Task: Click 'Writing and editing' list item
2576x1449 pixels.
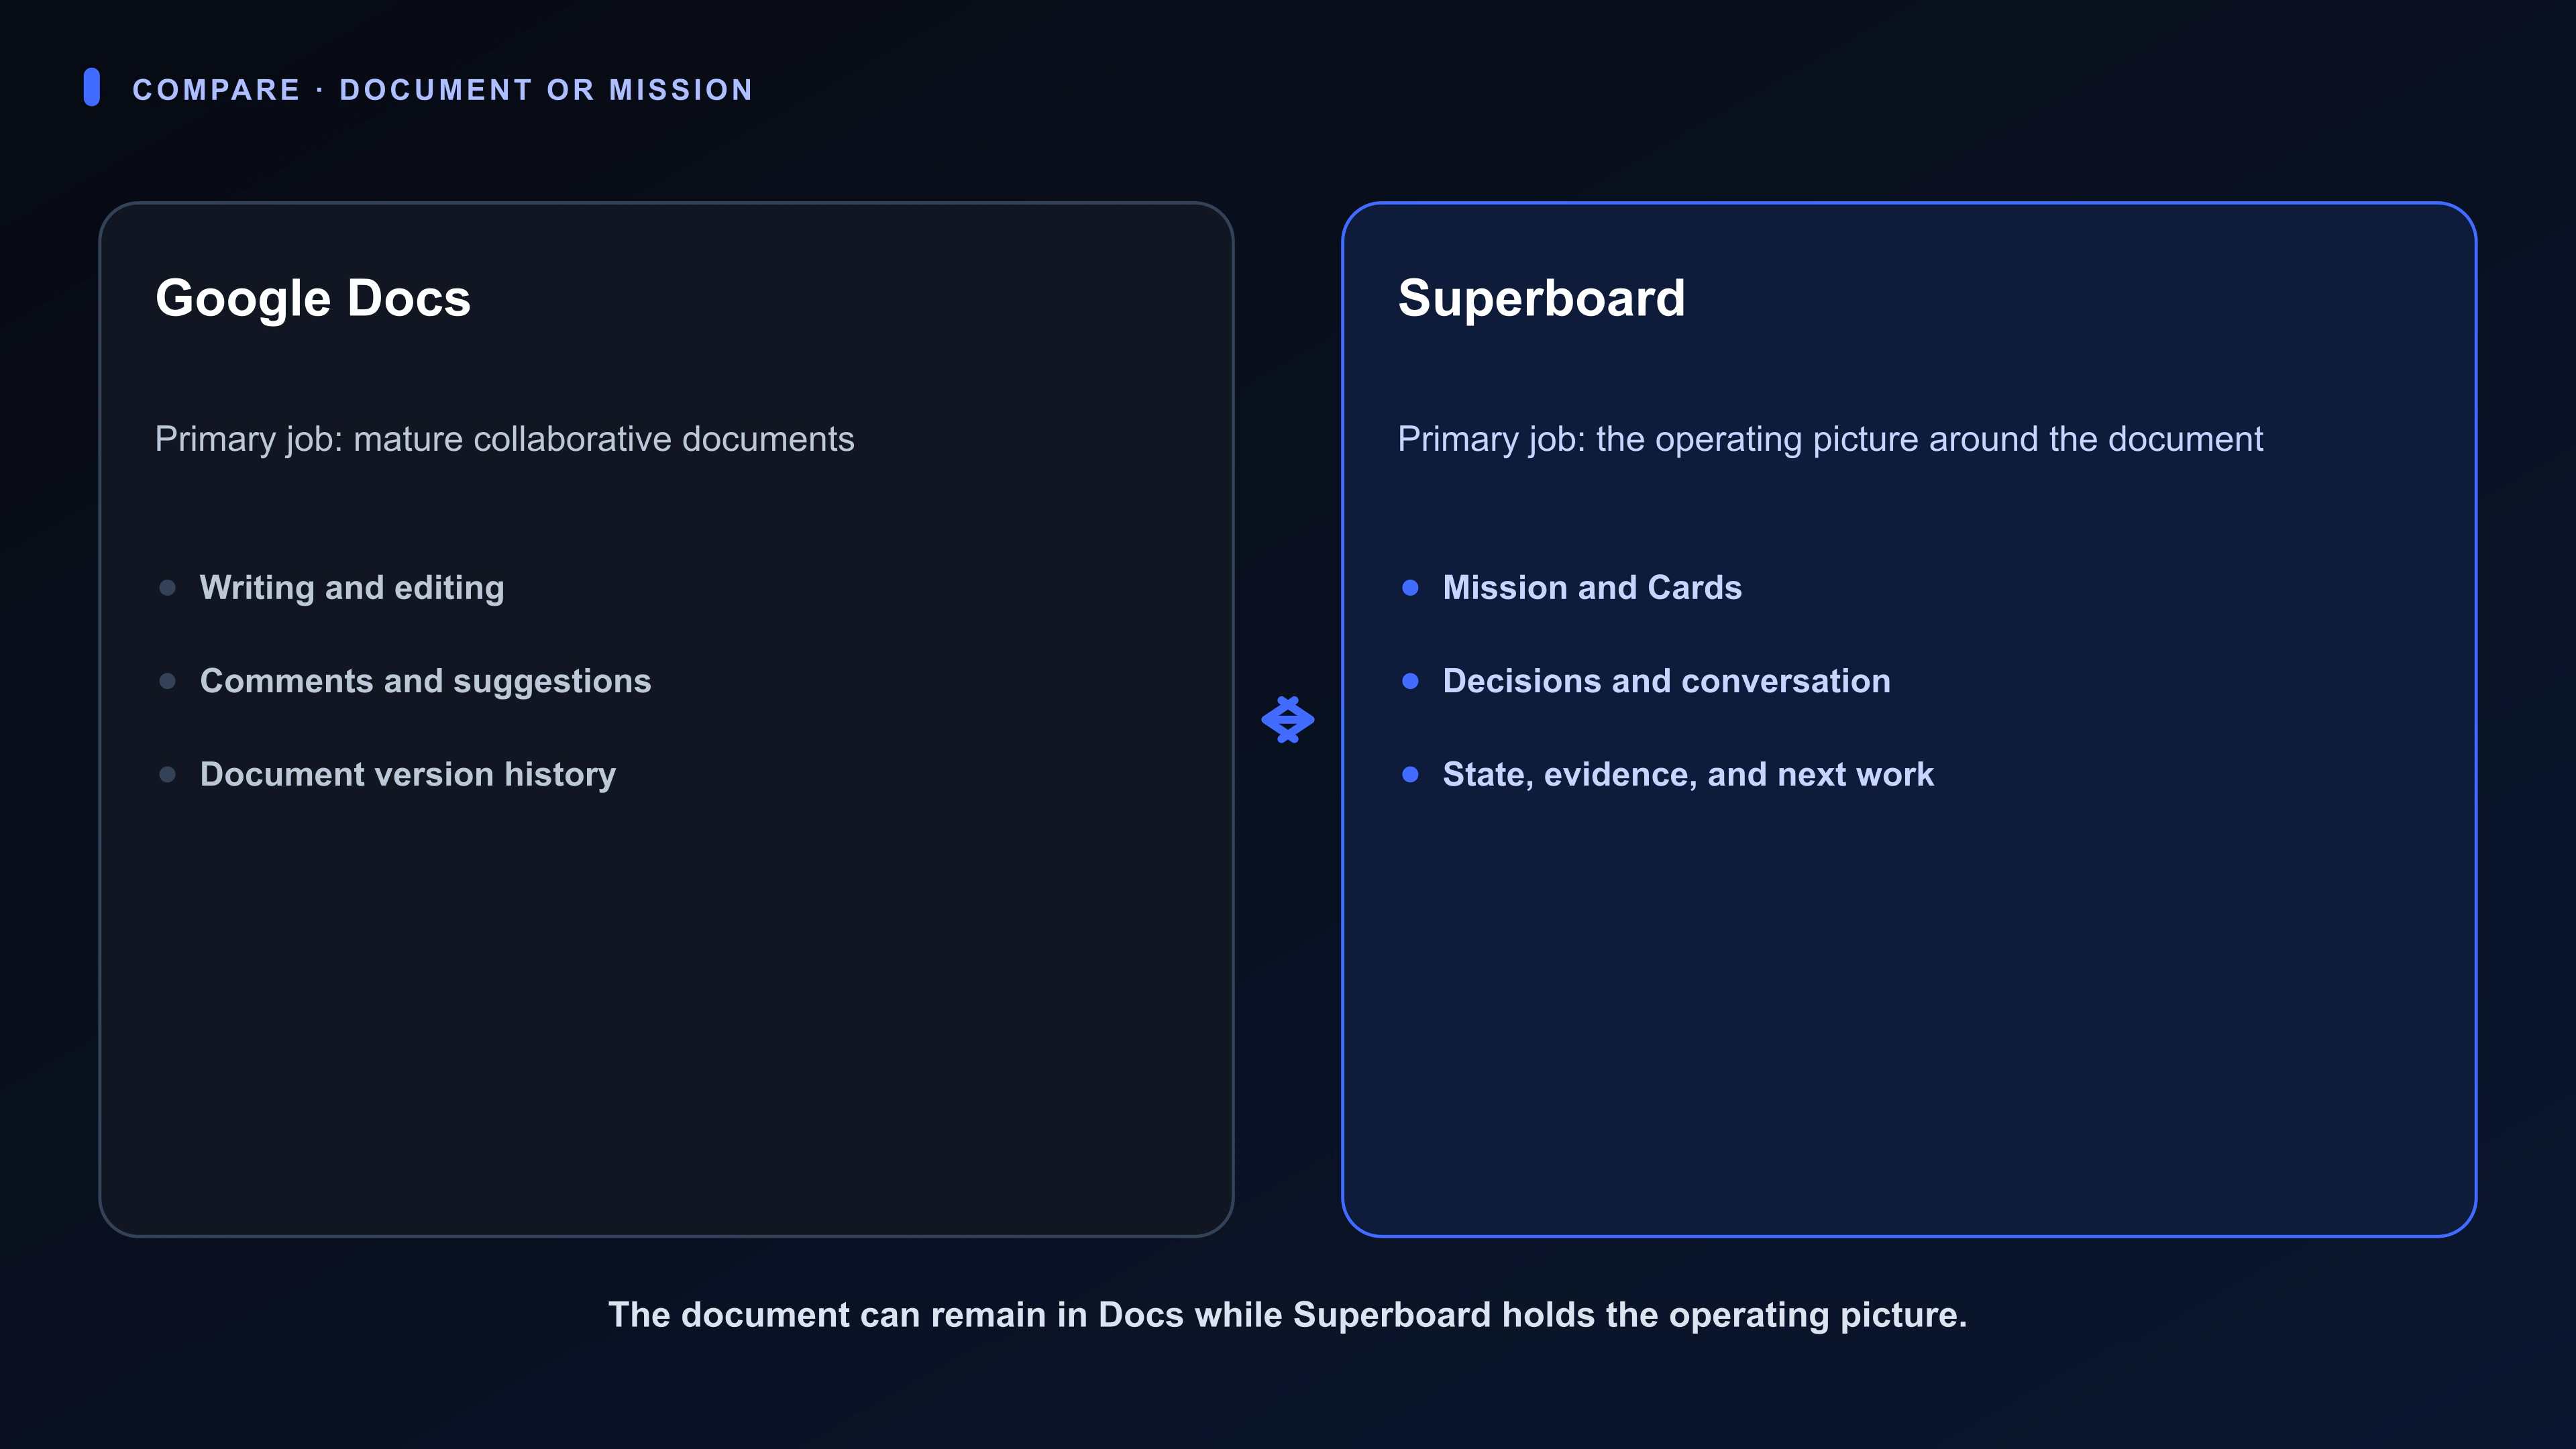Action: [x=352, y=588]
